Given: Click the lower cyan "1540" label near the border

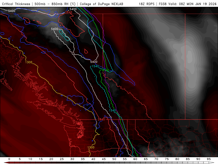Looking at the screenshot, I should (x=112, y=110).
